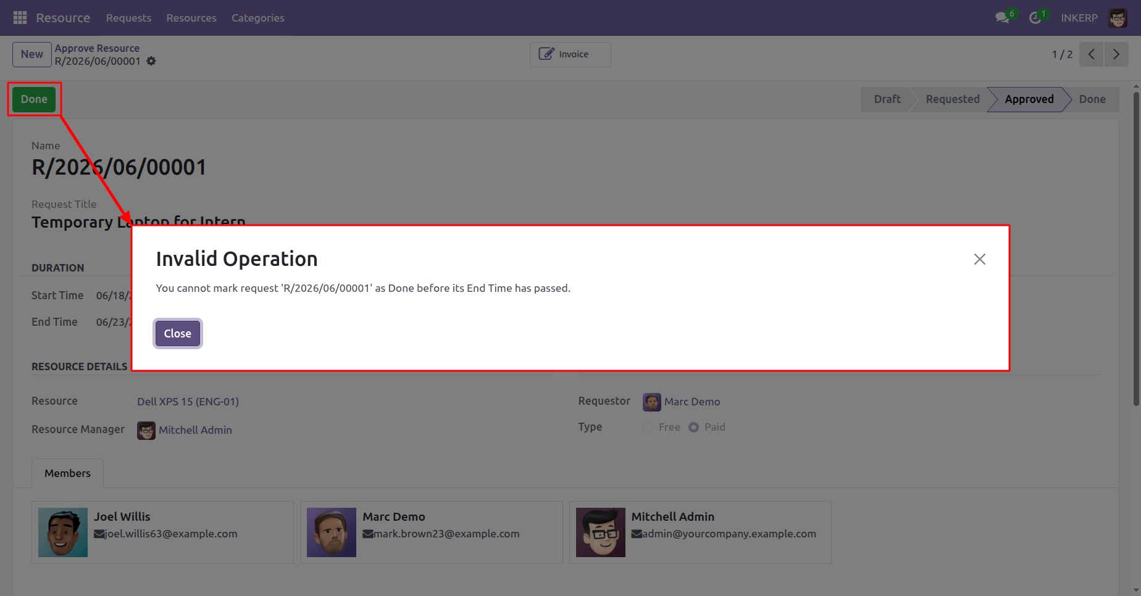Switch to the Members tab
The width and height of the screenshot is (1141, 596).
[67, 473]
